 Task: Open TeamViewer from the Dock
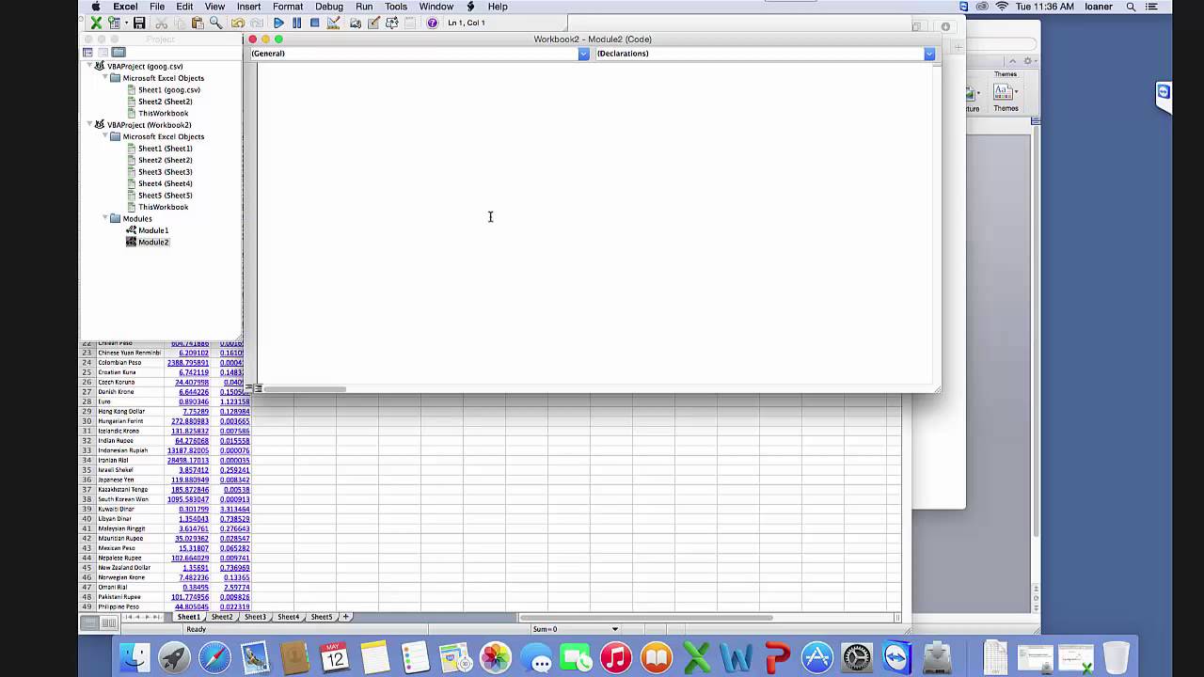coord(896,656)
